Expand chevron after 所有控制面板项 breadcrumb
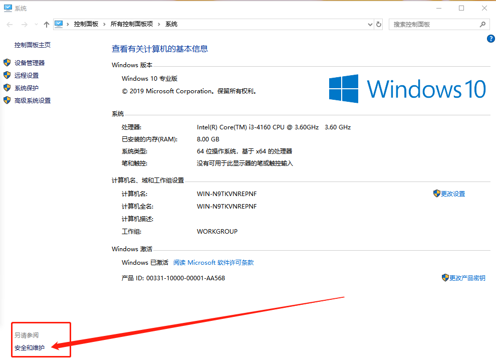The image size is (496, 362). click(x=159, y=25)
